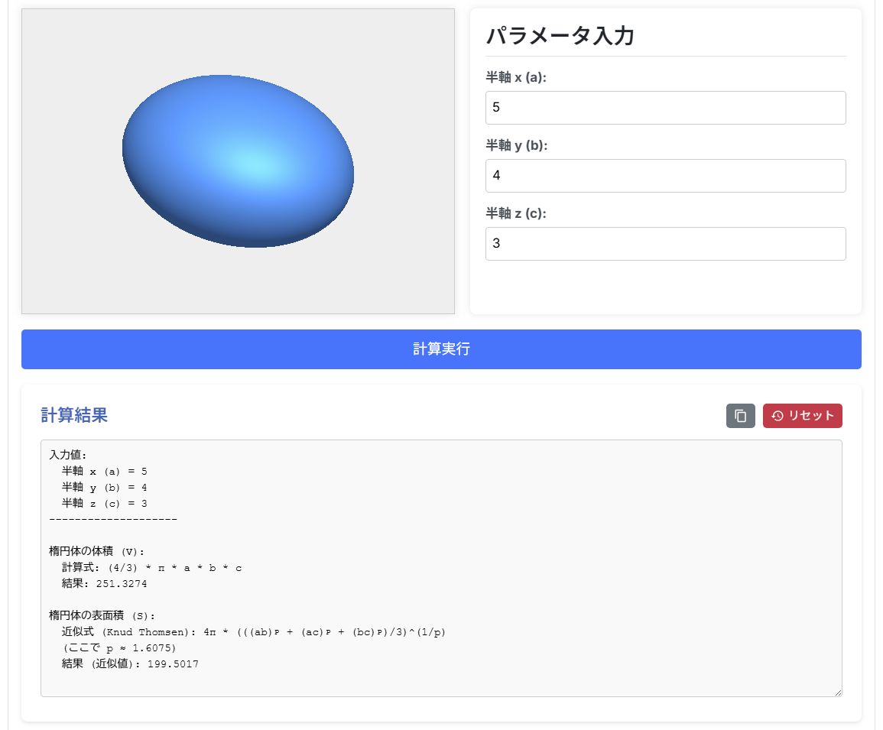The image size is (883, 730).
Task: Click the 計算式 (4/3) * π * a * b * c line
Action: pos(151,568)
